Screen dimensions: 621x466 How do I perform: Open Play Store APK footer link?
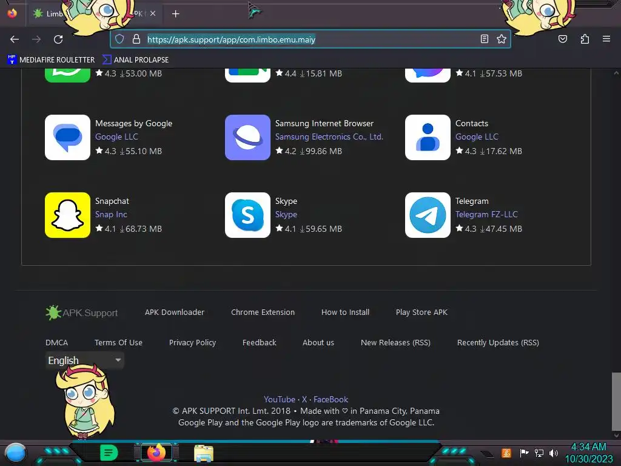pos(422,312)
